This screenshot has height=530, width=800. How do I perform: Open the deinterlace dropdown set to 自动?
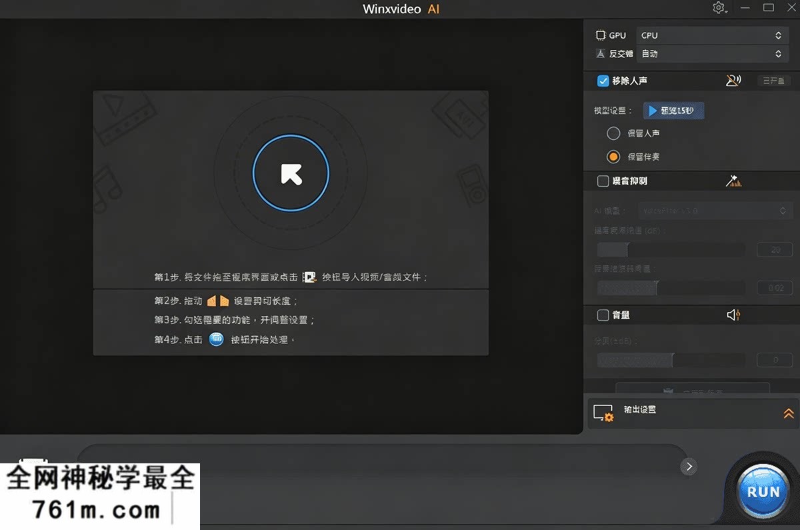(x=712, y=54)
